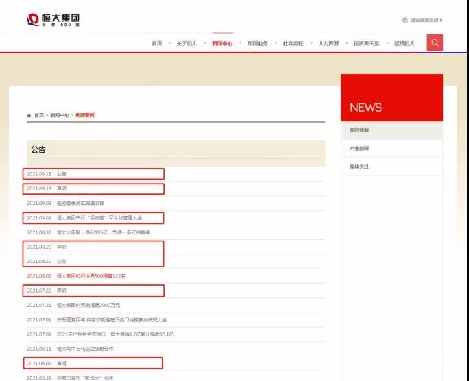
Task: Click the red search magnifier button
Action: pyautogui.click(x=435, y=42)
